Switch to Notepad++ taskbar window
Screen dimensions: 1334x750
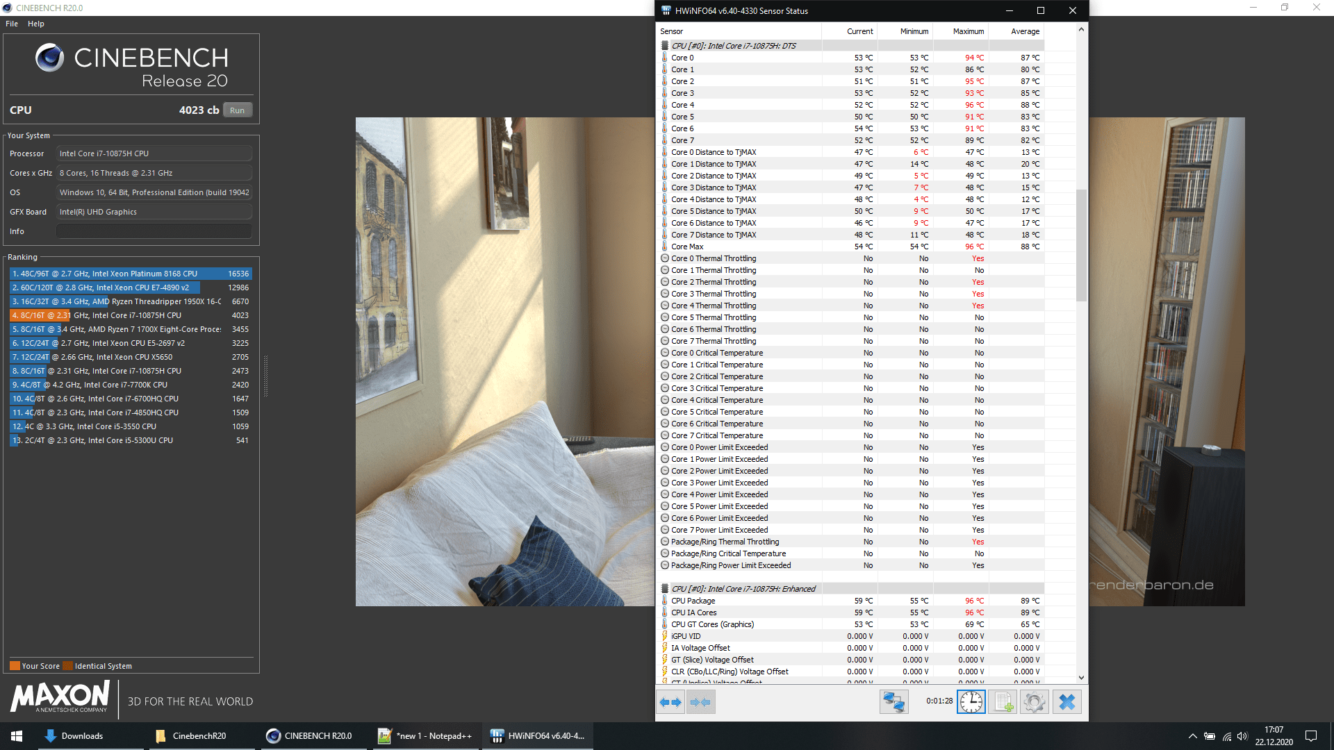[x=425, y=736]
